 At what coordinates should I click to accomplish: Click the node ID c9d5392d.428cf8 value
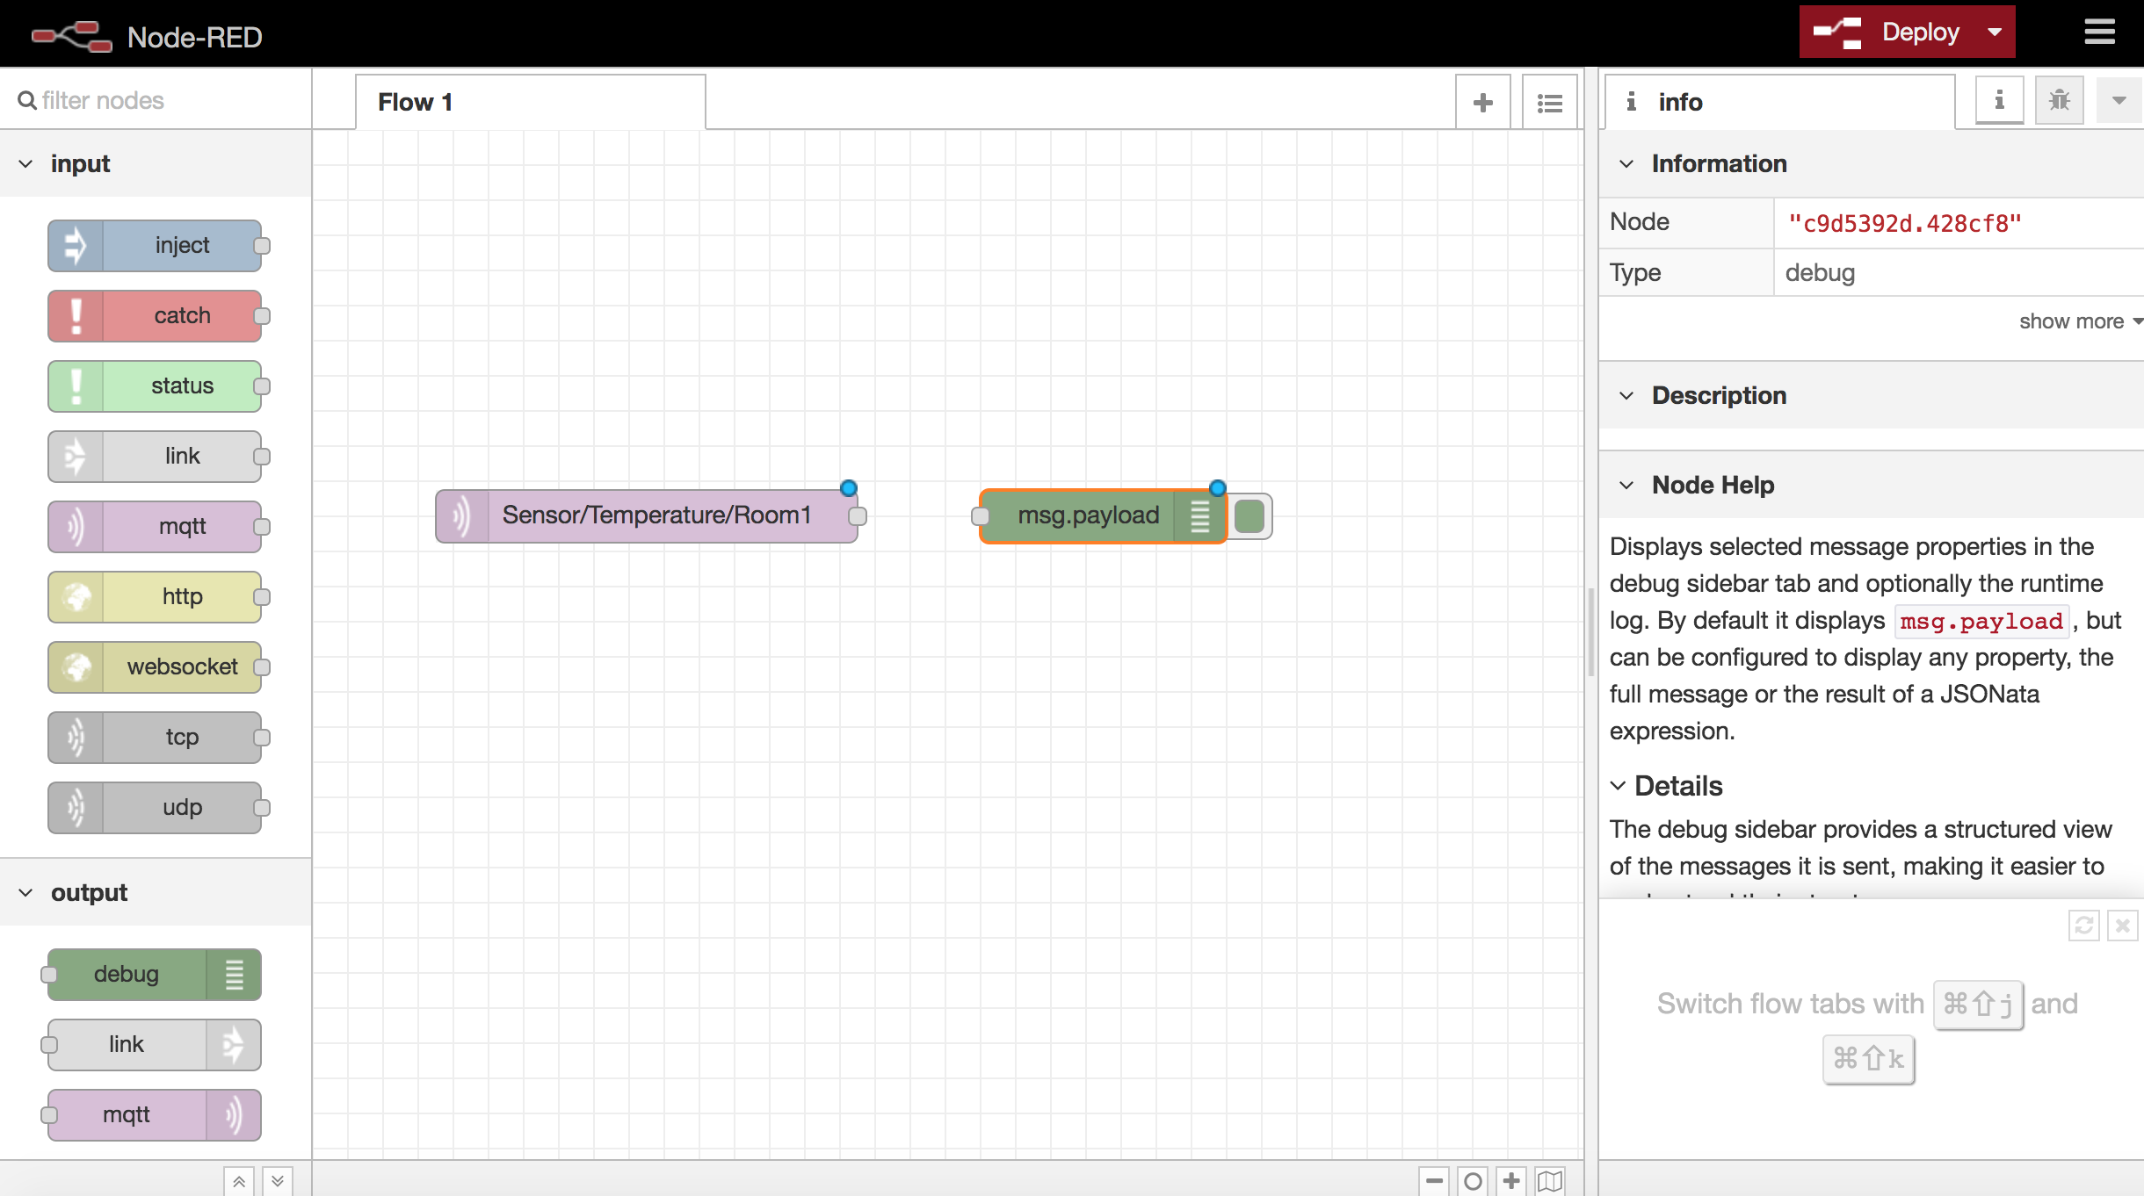click(1905, 224)
